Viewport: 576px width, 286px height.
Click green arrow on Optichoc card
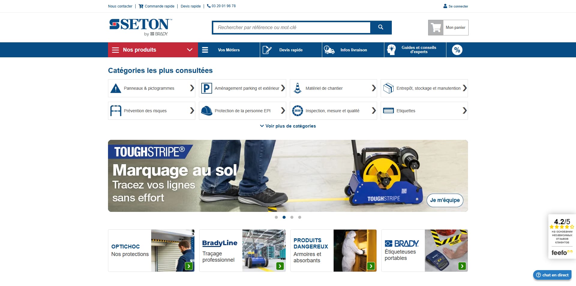tap(189, 266)
